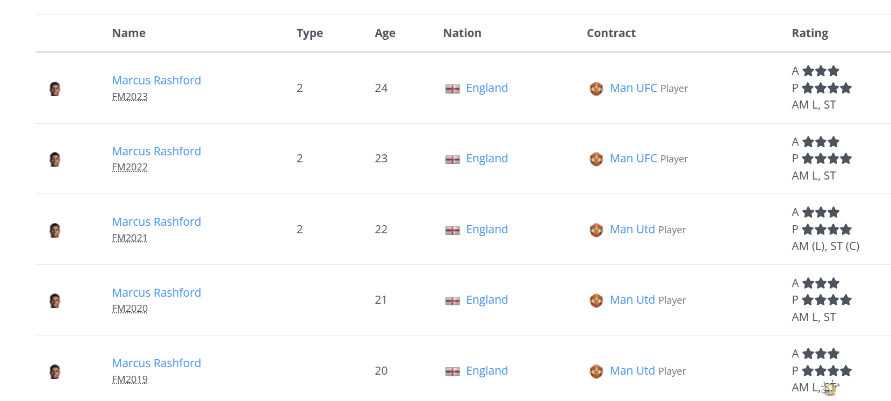891x401 pixels.
Task: Click the Name column header
Action: (x=129, y=33)
